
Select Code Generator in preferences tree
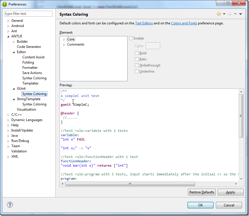(x=29, y=47)
